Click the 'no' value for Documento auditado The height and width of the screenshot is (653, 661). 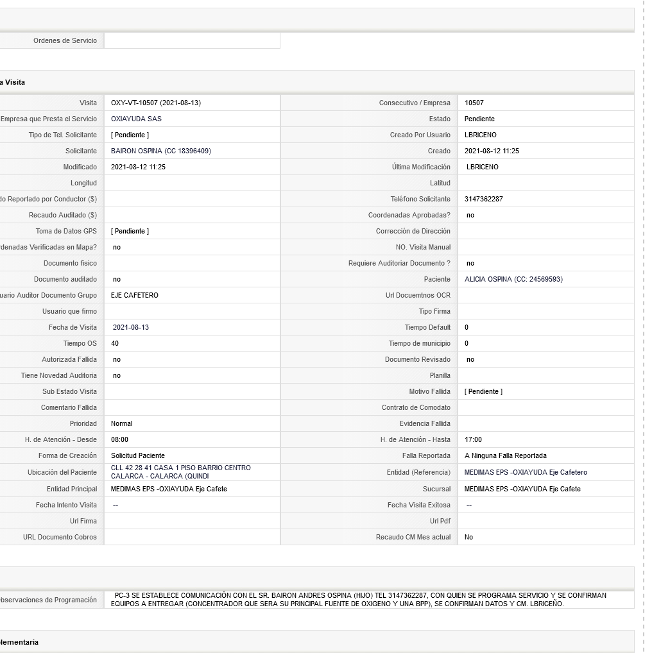tap(117, 279)
